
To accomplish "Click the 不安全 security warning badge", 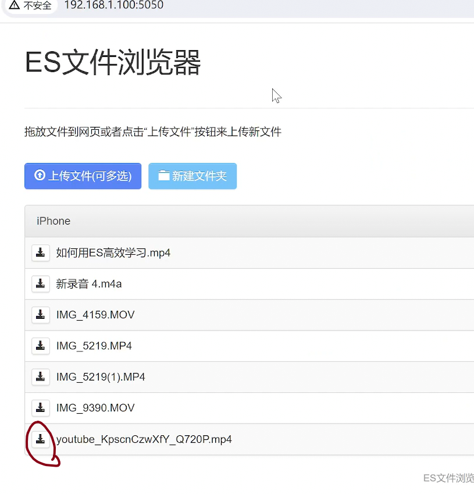I will click(x=30, y=5).
